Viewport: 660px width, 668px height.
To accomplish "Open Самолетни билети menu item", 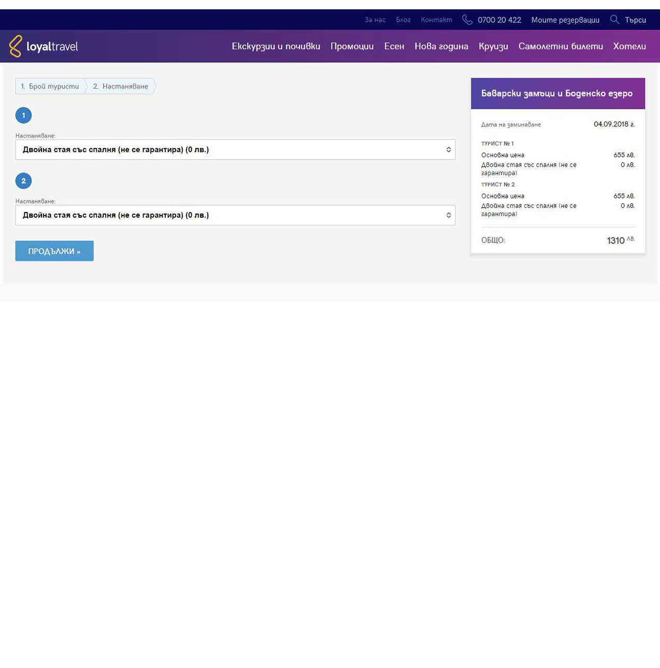I will coord(561,46).
